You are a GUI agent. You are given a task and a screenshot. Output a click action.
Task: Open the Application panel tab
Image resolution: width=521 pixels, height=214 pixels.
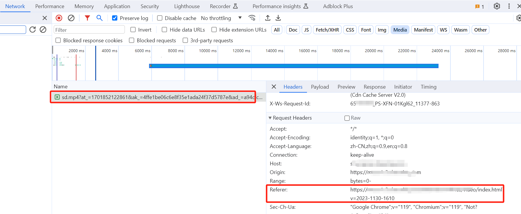click(x=117, y=6)
